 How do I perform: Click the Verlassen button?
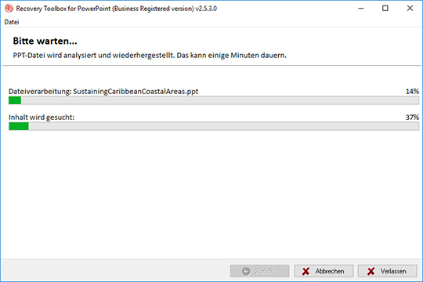(387, 271)
